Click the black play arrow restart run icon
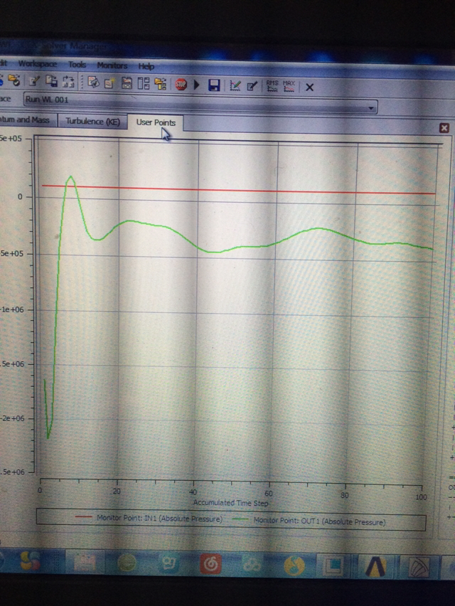455x606 pixels. (x=197, y=85)
